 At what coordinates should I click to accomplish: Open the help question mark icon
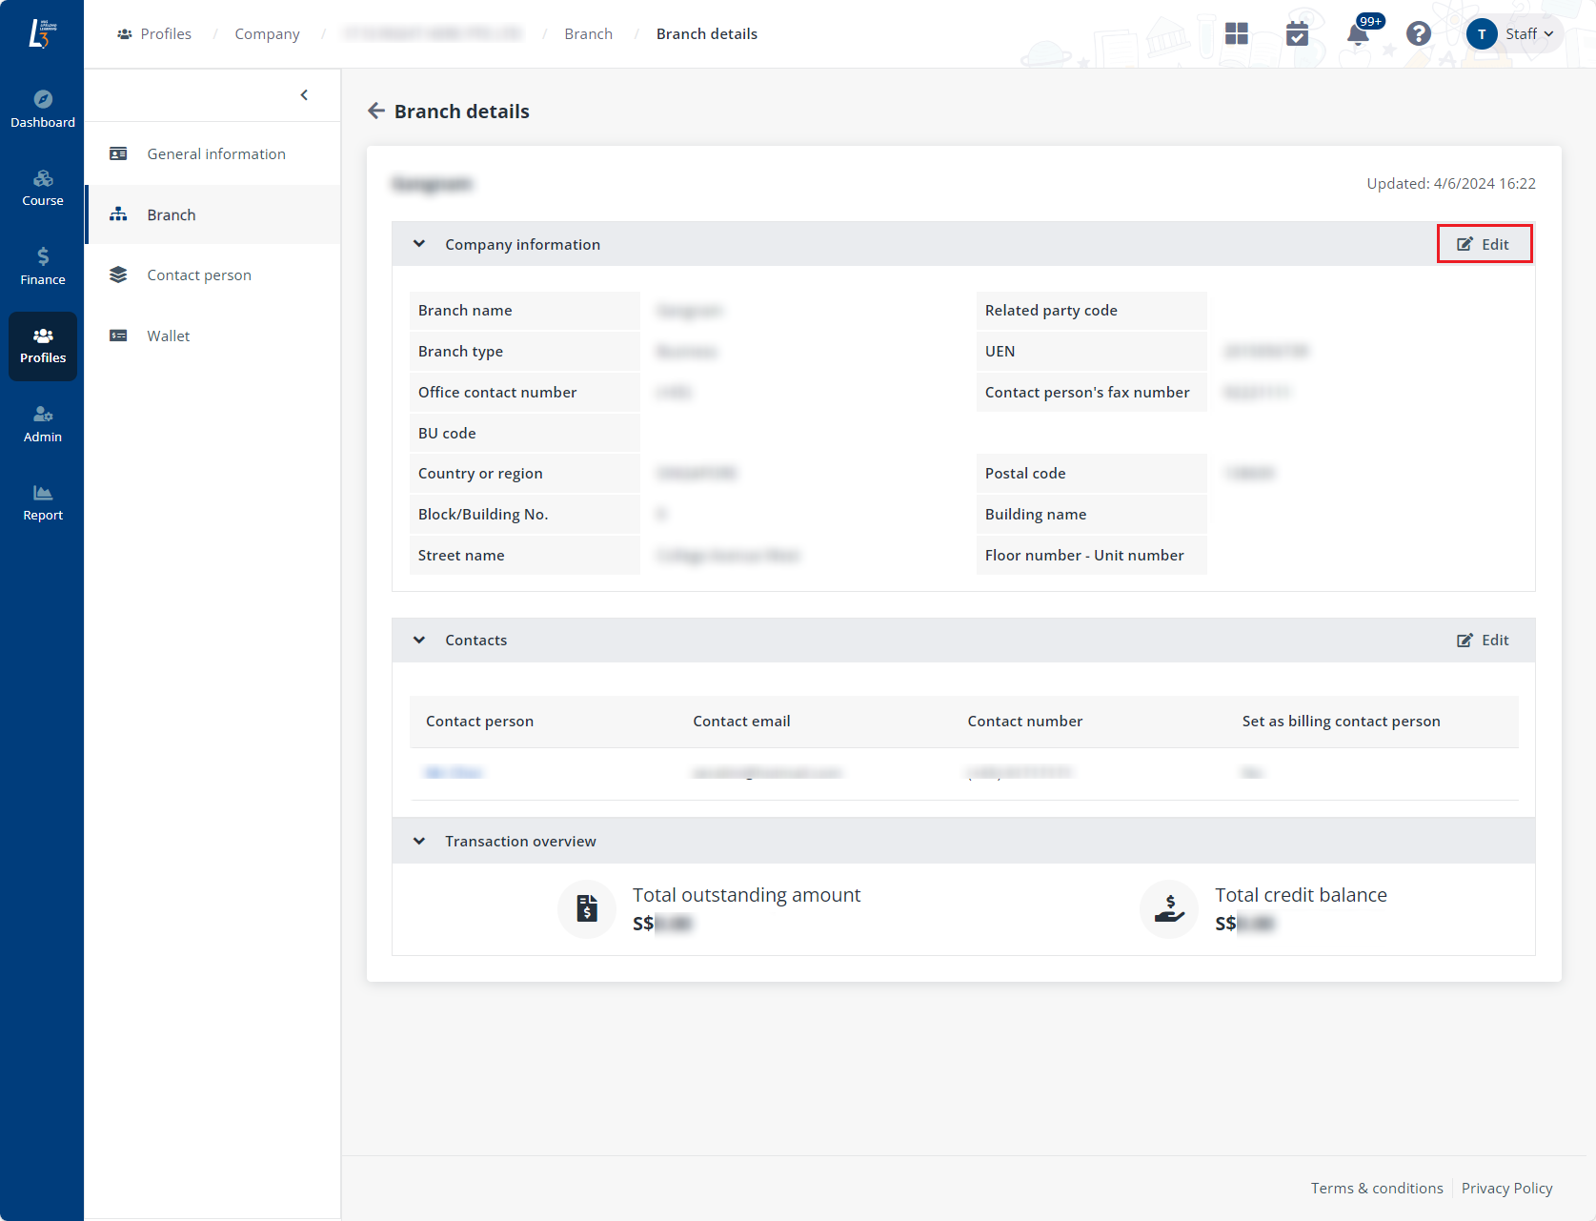[x=1418, y=34]
